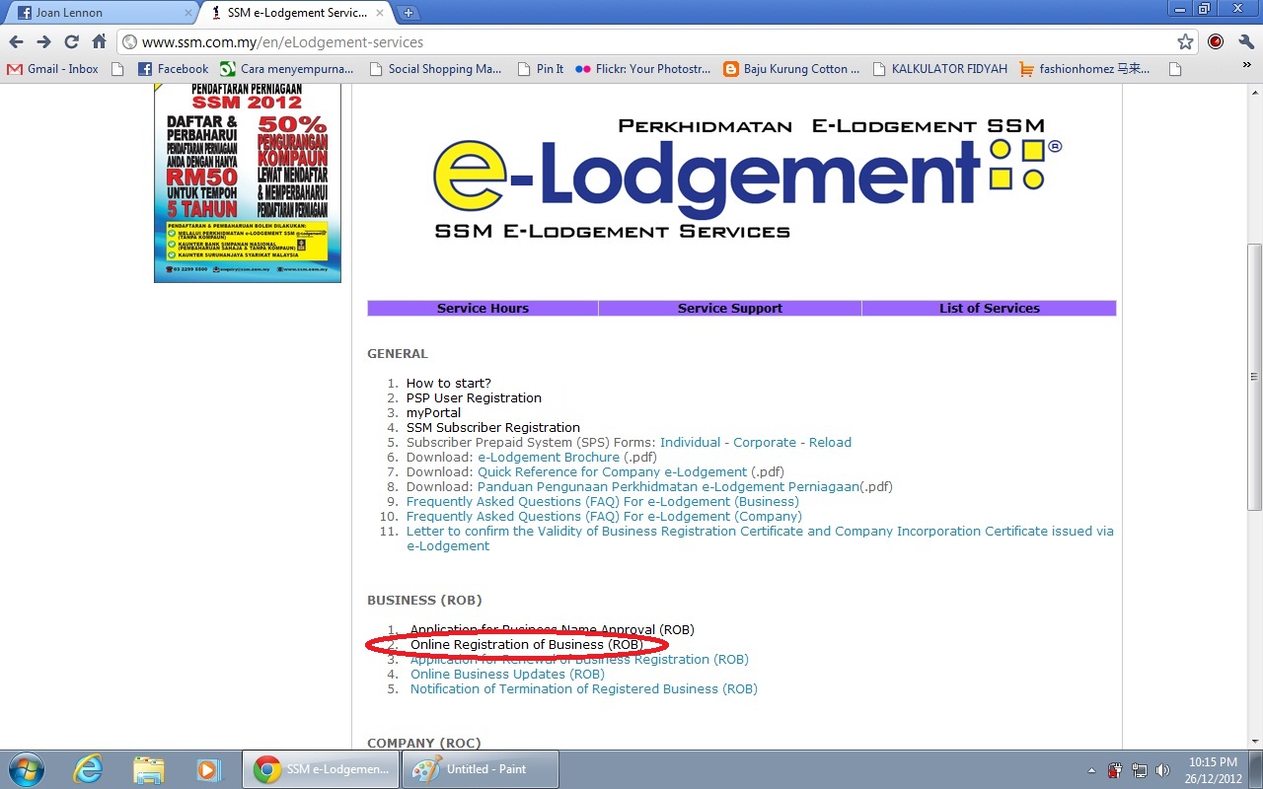The height and width of the screenshot is (789, 1263).
Task: Close the Joan Lennon tab
Action: point(187,13)
